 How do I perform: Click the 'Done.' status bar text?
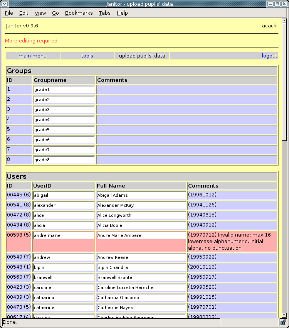click(10, 322)
